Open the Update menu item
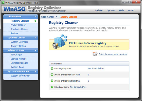Screen dimensions: 142x101 99,10
